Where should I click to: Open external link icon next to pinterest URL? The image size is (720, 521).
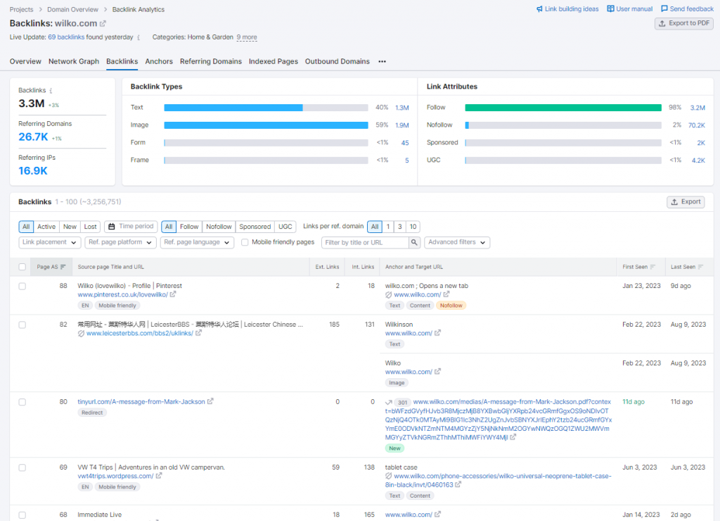click(x=173, y=295)
